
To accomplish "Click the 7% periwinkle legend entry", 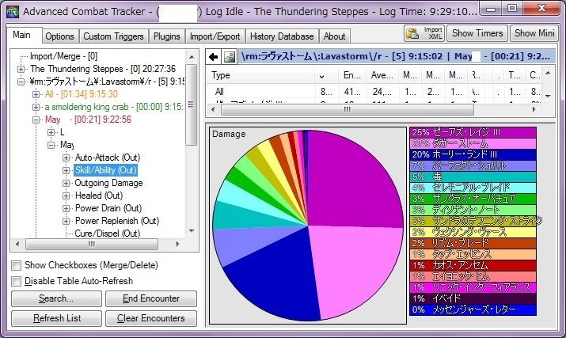I will [473, 165].
